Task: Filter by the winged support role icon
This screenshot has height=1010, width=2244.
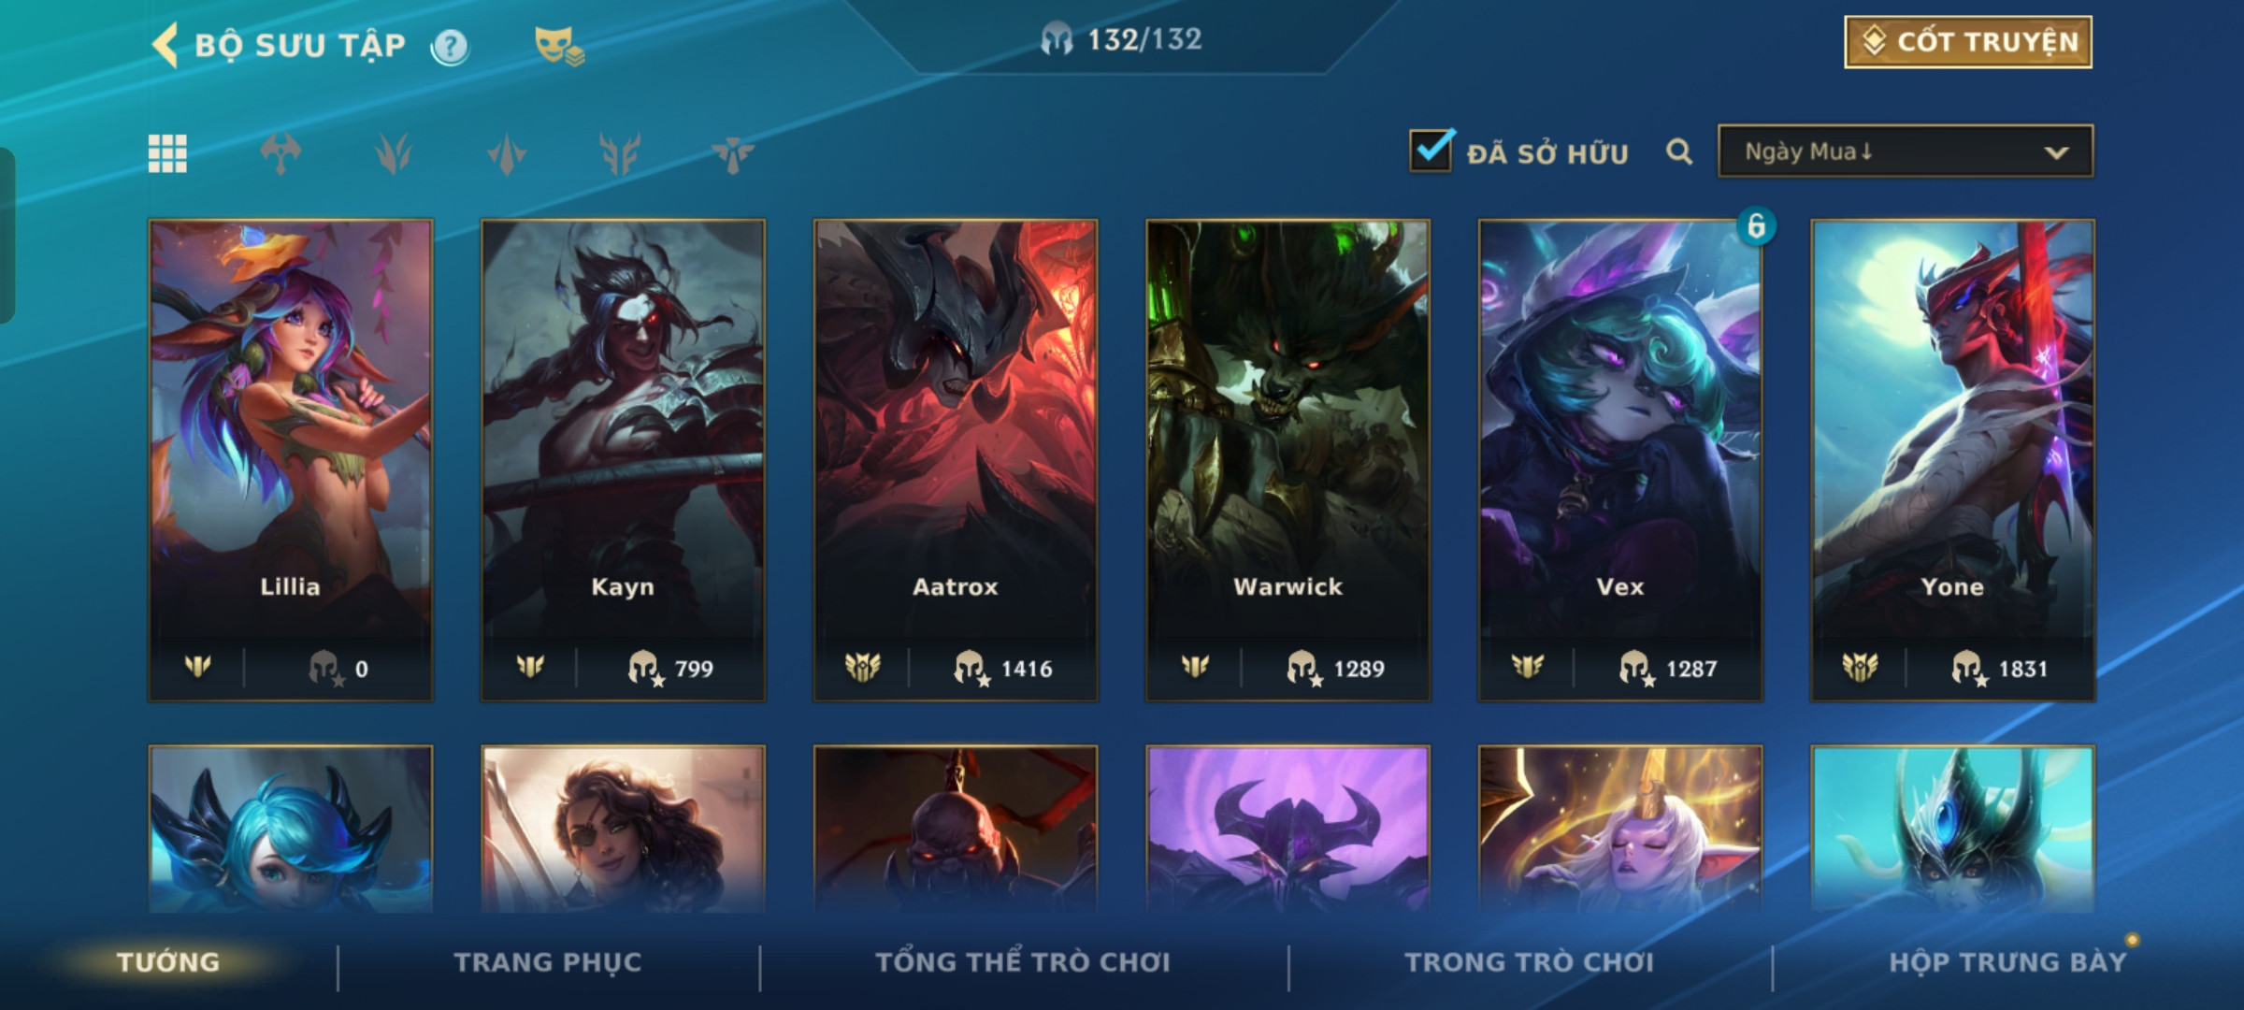Action: 732,153
